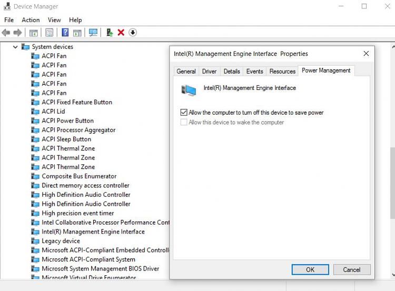Screen dimensions: 395x291
Task: Click the scrollbar up arrow
Action: [x=393, y=47]
